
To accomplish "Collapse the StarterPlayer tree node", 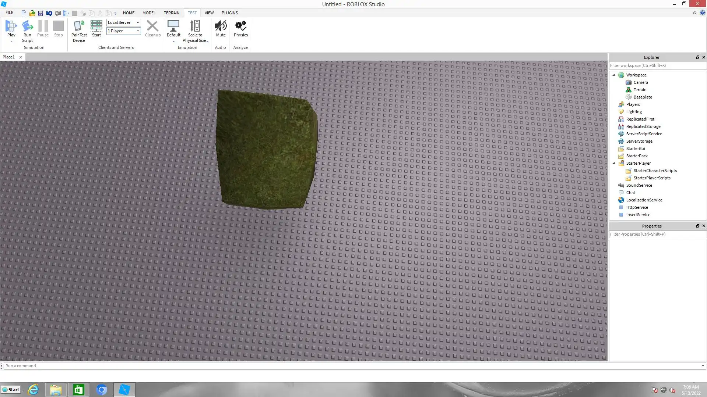I will pos(614,163).
